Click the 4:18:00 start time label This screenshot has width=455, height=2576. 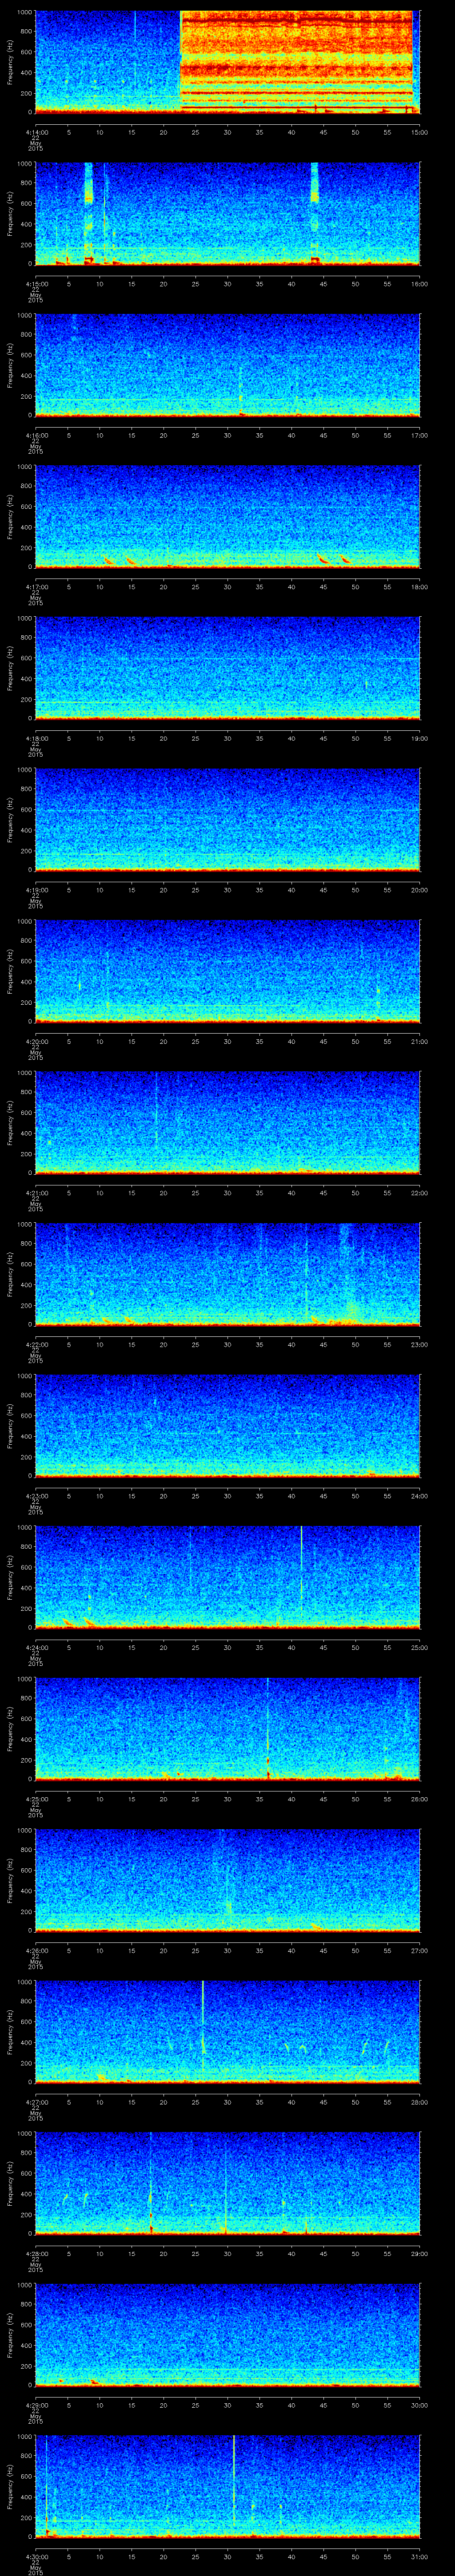(x=36, y=738)
